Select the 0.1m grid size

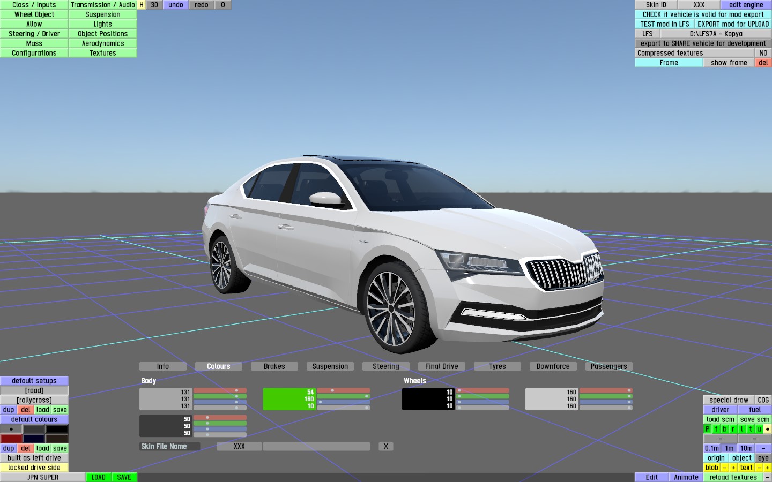712,448
